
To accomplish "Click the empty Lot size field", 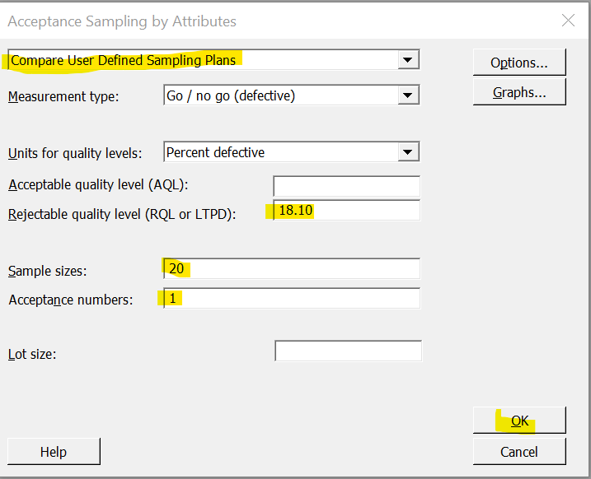I will click(x=348, y=351).
